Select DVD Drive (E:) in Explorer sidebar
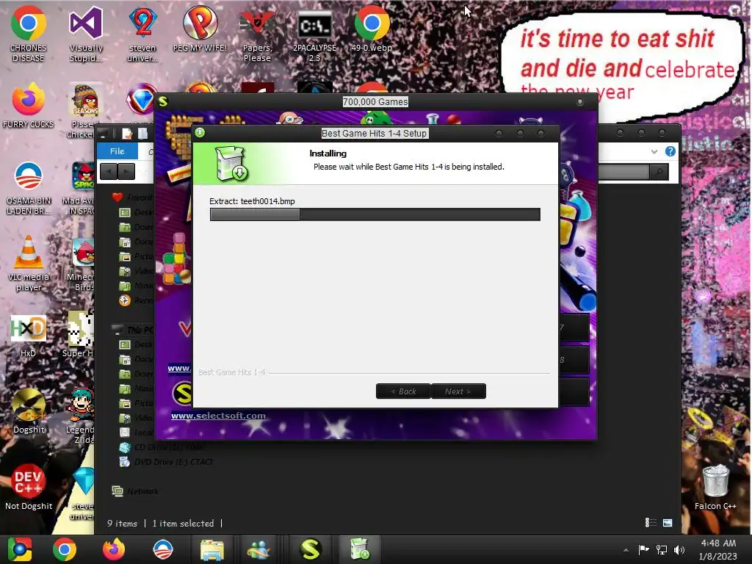 click(x=165, y=462)
